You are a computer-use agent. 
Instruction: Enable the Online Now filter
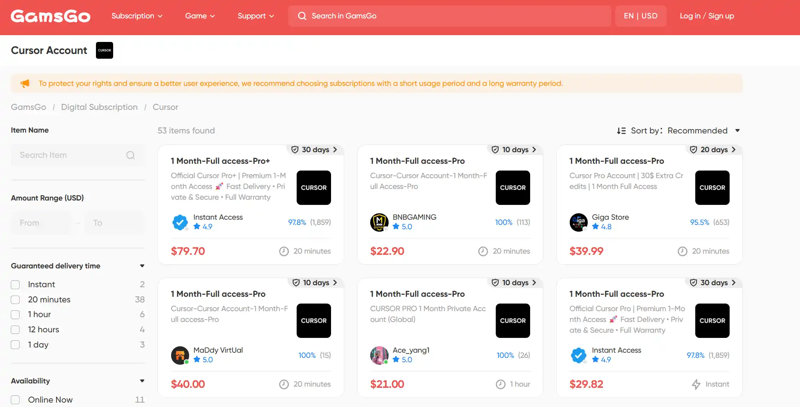[15, 400]
